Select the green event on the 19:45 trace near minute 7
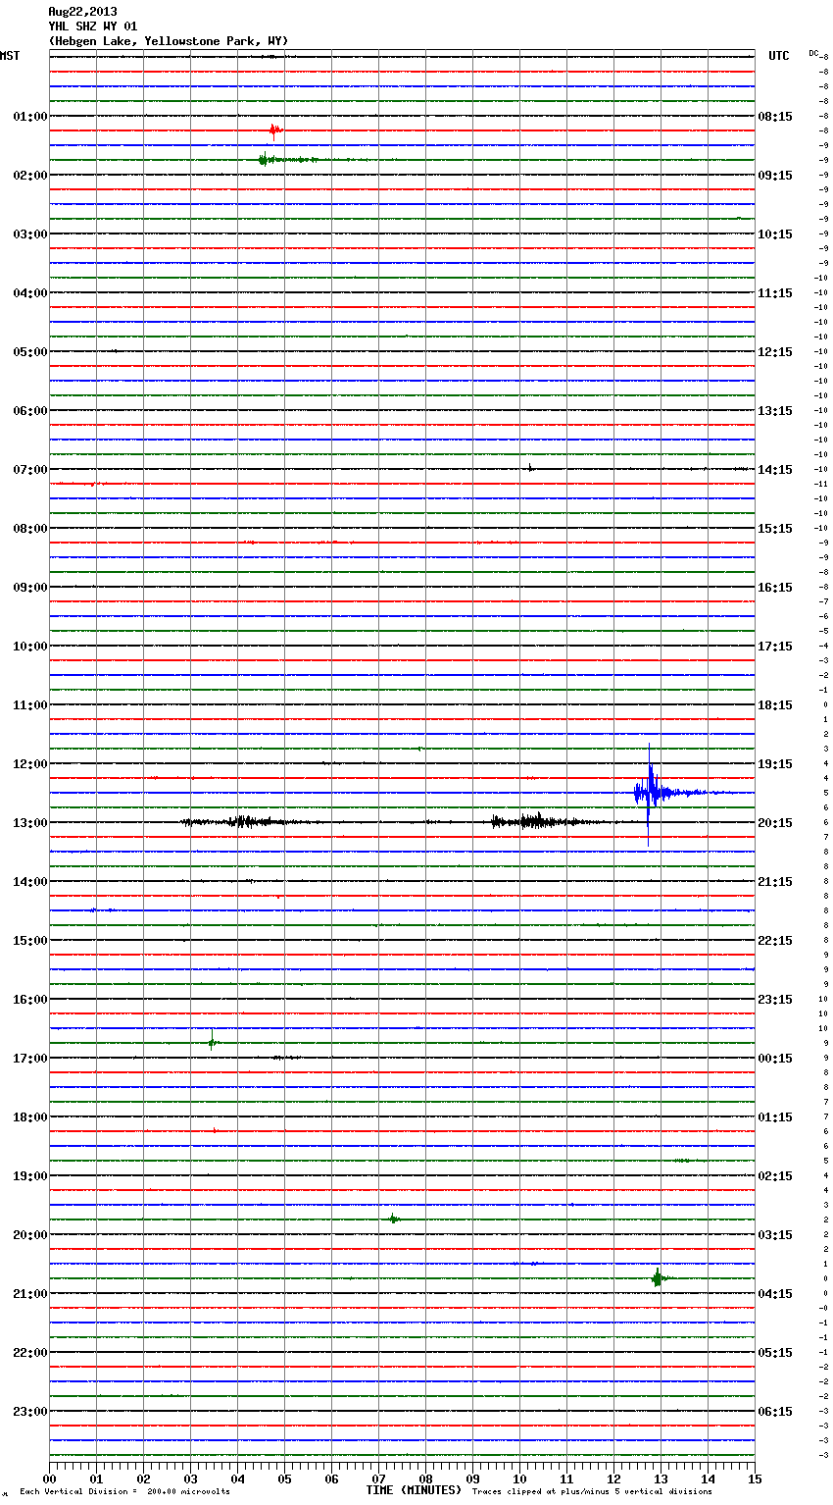Image resolution: width=833 pixels, height=1505 pixels. click(x=393, y=1219)
